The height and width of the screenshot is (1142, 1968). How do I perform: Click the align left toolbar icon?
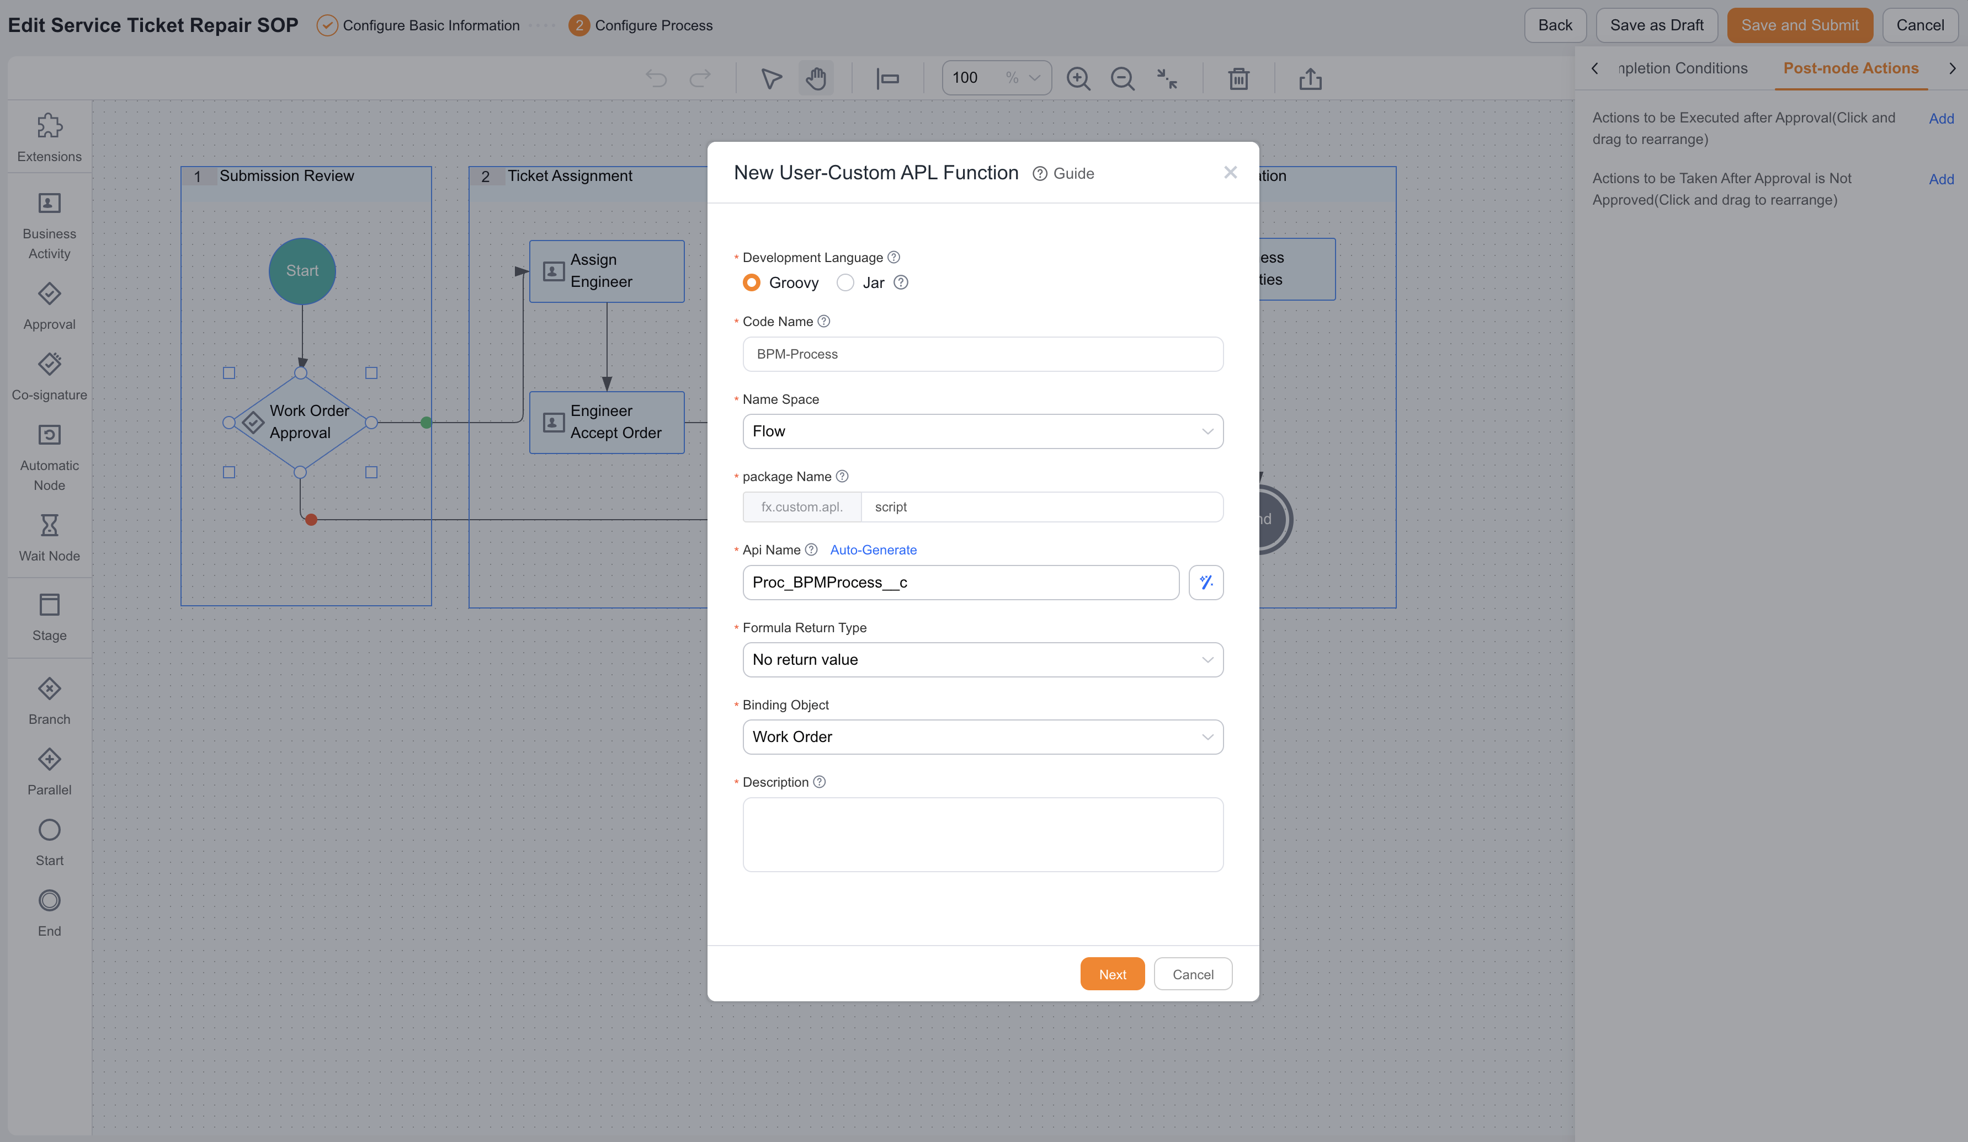pos(887,78)
